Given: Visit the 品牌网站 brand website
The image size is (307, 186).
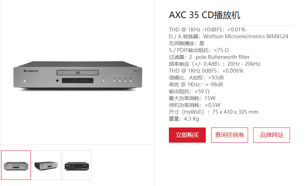Looking at the screenshot, I should pos(272,135).
